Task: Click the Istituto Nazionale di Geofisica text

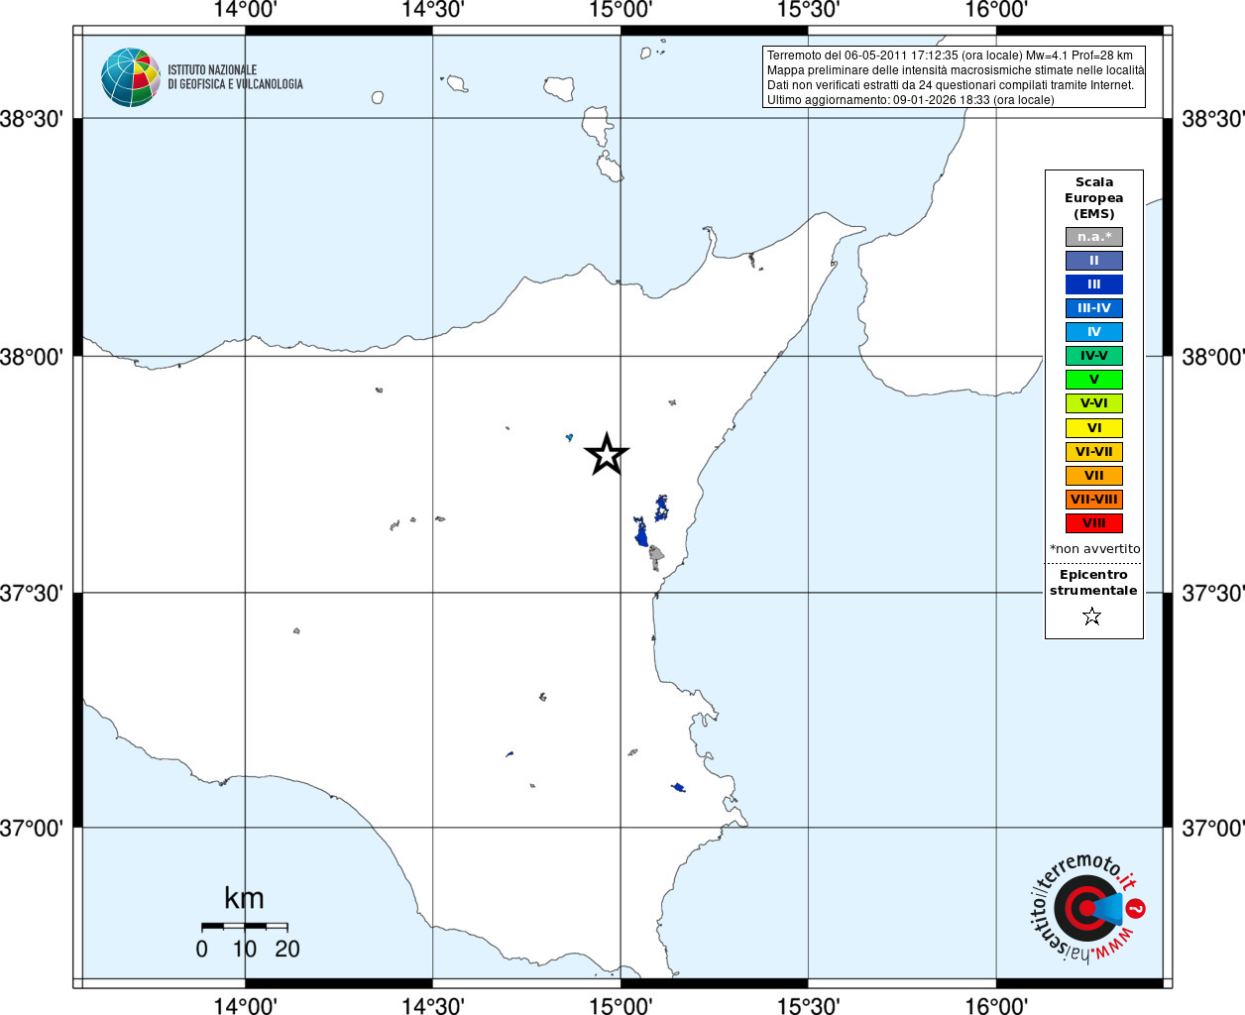Action: (x=235, y=77)
